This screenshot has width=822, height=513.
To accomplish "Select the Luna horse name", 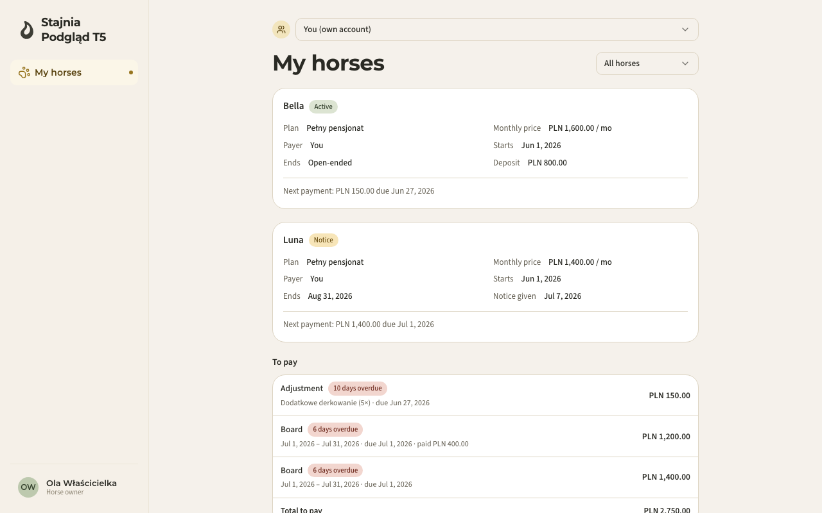I will point(293,240).
